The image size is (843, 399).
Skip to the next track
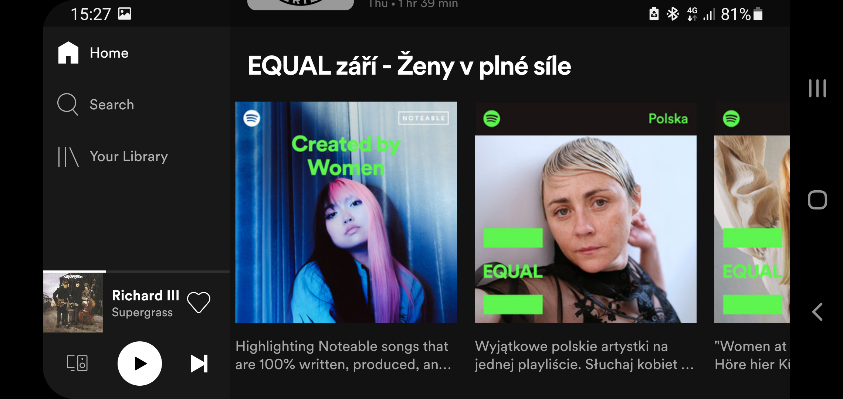pyautogui.click(x=199, y=364)
